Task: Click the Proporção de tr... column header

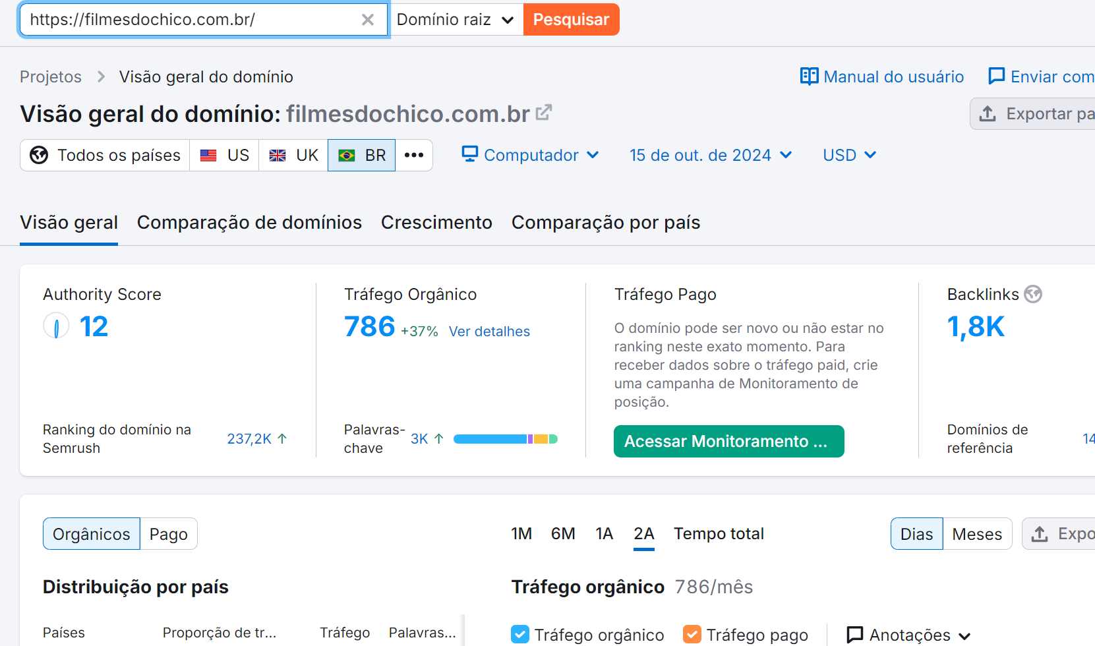Action: coord(220,633)
